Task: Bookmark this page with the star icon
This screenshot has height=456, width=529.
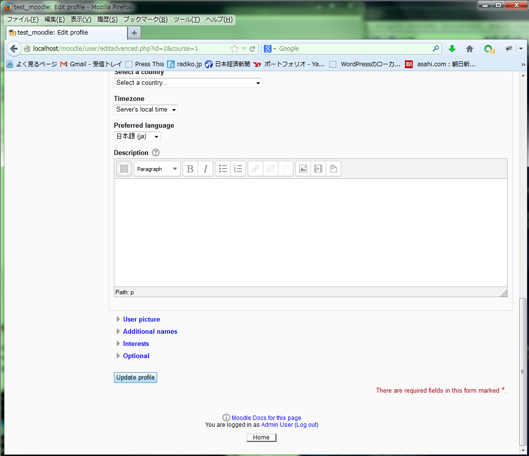Action: pos(235,49)
